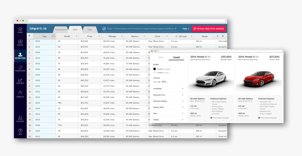This screenshot has height=156, width=302.
Task: Open the Mileage column dropdown arrow
Action: coord(122,36)
